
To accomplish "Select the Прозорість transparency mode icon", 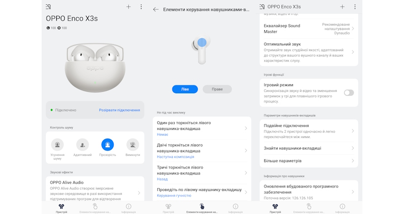I will point(107,145).
